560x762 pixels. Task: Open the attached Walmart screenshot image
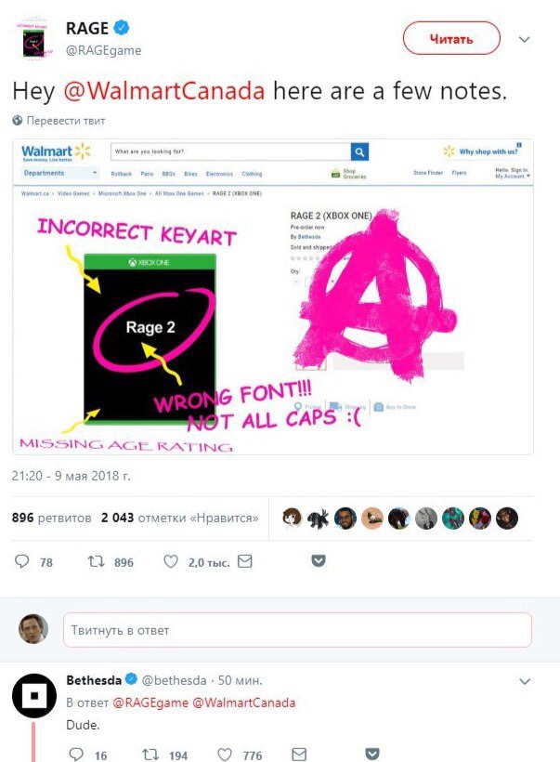(x=273, y=297)
